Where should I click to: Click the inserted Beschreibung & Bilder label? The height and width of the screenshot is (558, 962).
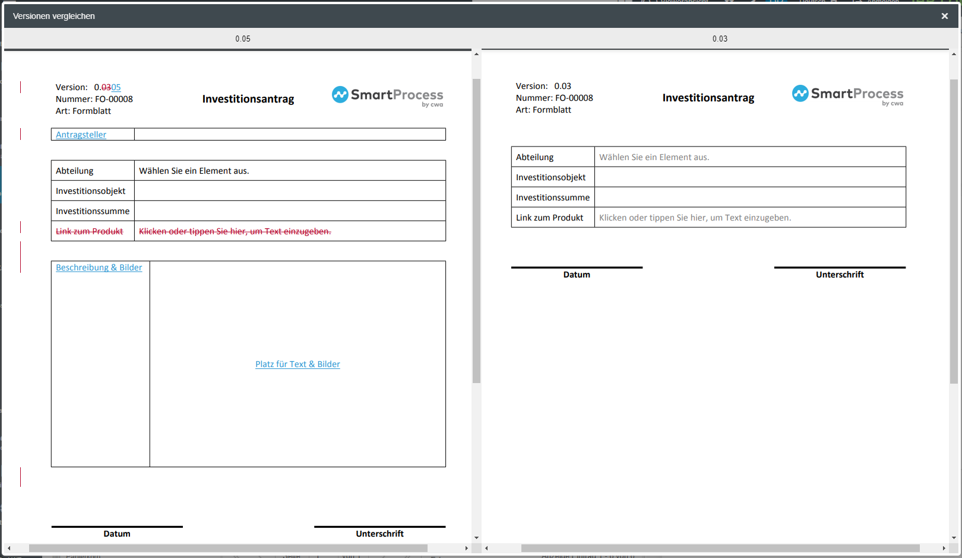[99, 267]
